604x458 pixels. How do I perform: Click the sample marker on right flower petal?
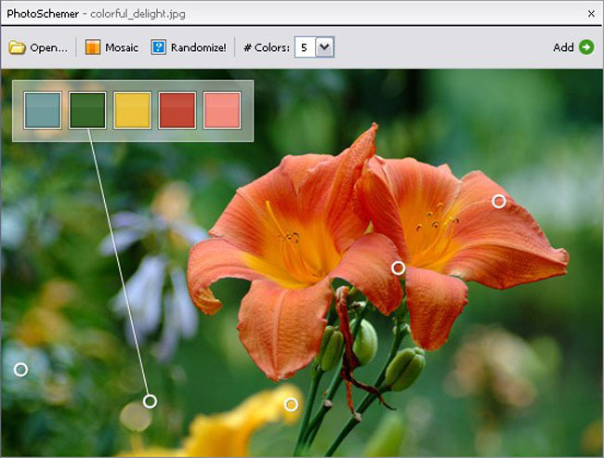[499, 201]
